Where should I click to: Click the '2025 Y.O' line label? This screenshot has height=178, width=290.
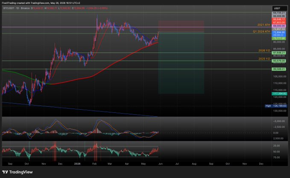264,59
